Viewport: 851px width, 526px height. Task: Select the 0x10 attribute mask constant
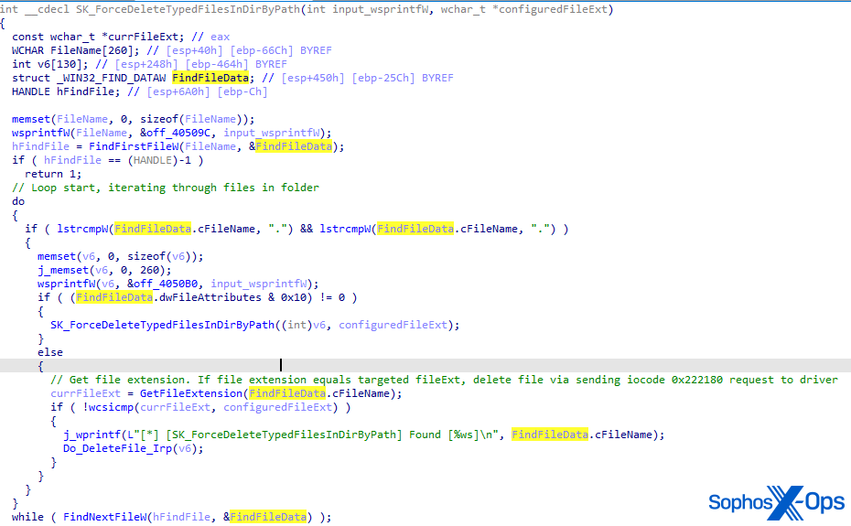point(294,297)
